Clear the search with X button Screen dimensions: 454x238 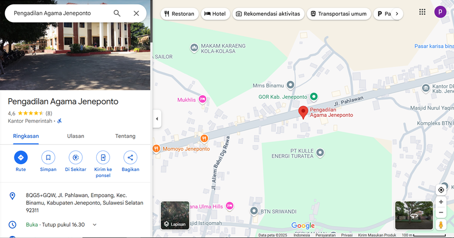point(136,13)
